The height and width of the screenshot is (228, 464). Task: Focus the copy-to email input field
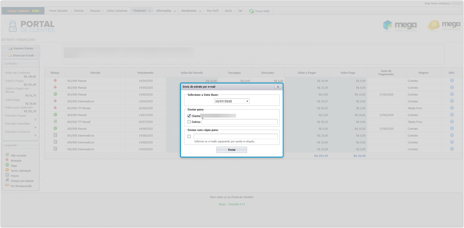click(236, 136)
